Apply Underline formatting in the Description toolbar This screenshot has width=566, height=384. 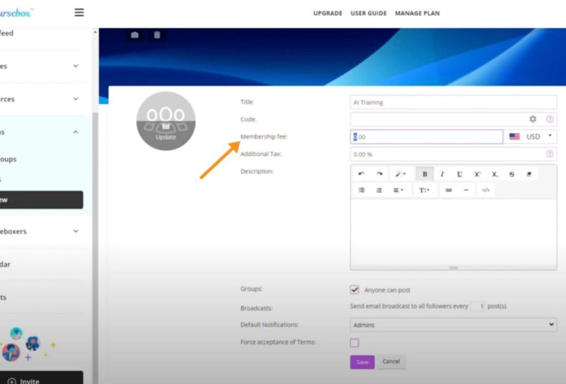coord(460,174)
